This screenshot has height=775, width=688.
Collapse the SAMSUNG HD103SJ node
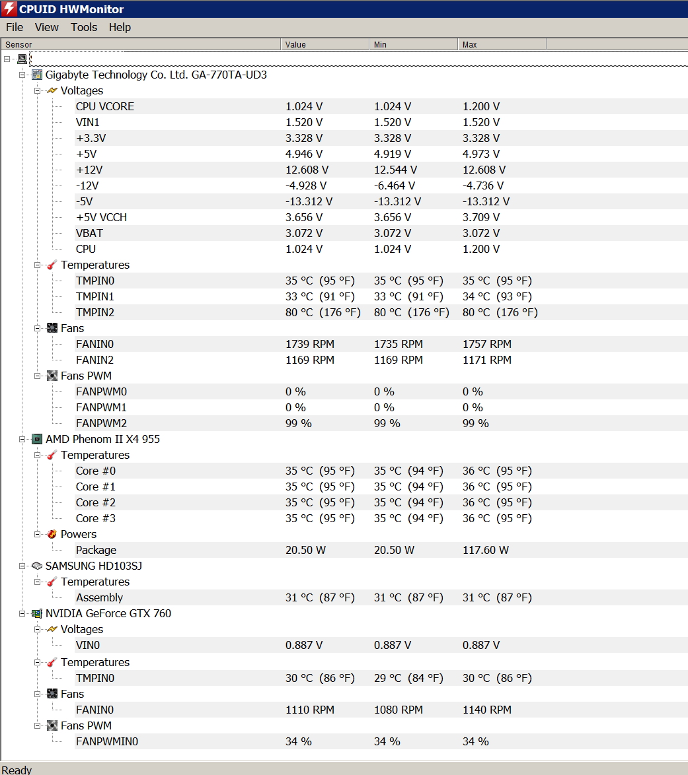pos(22,566)
